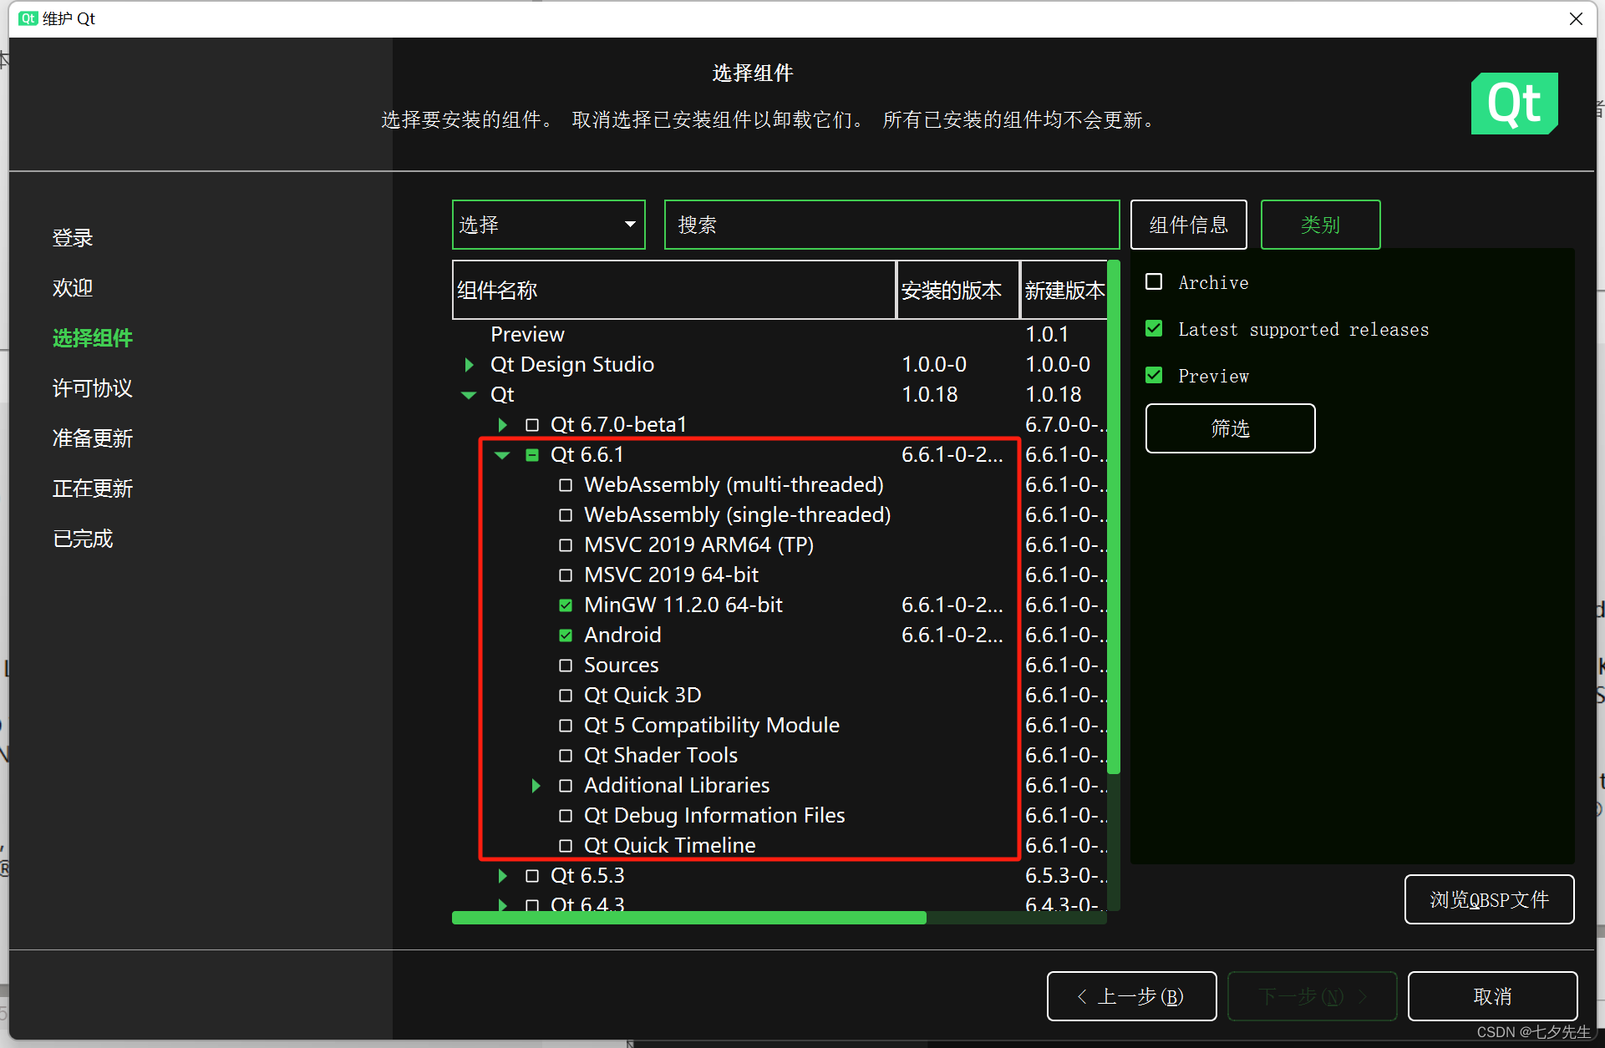Cancel with the 取消 button

(x=1492, y=996)
